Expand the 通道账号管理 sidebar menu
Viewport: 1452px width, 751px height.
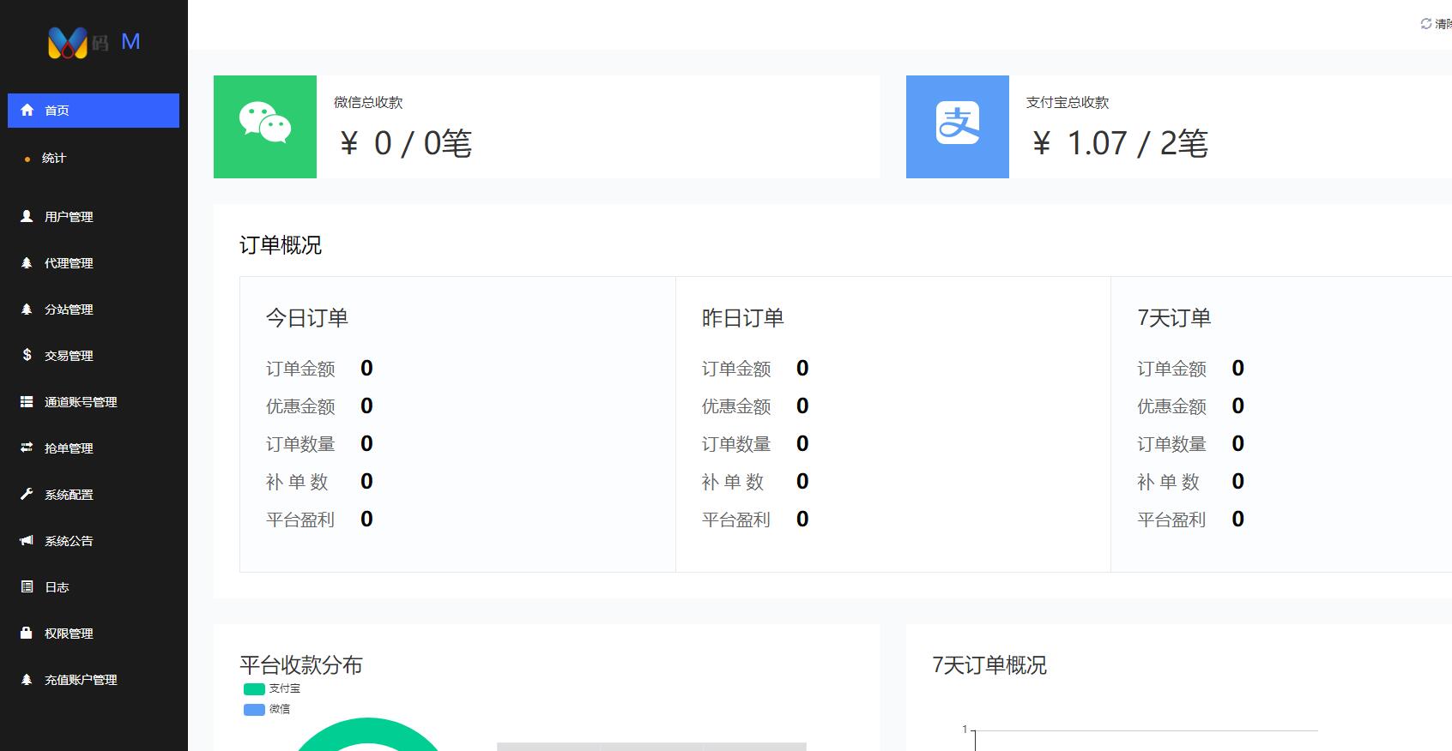(x=81, y=402)
